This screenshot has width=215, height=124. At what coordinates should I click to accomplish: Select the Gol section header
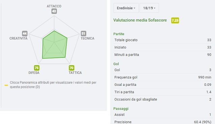tap(116, 64)
